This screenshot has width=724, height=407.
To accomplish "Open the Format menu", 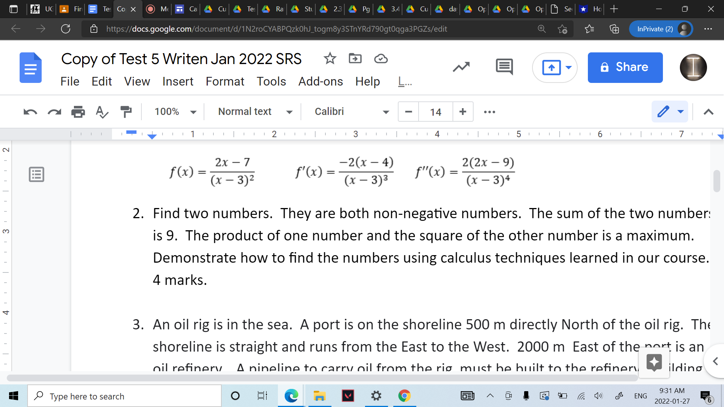I will (225, 81).
